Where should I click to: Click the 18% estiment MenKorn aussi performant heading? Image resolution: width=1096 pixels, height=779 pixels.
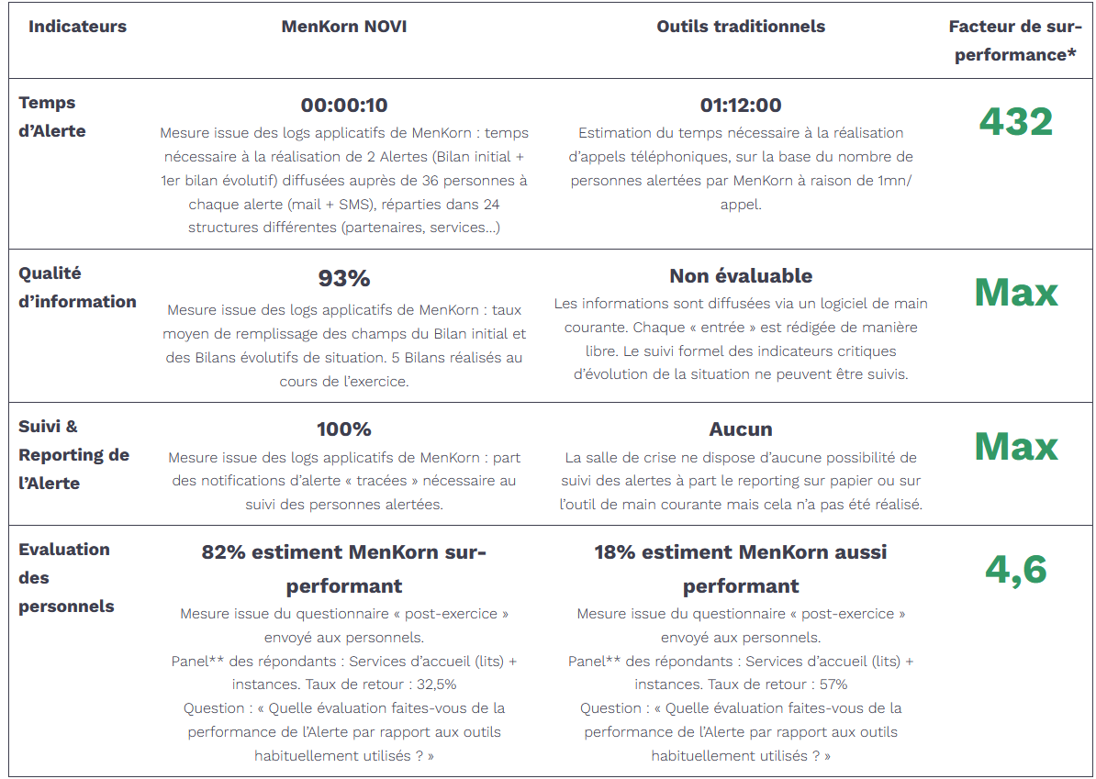[741, 569]
